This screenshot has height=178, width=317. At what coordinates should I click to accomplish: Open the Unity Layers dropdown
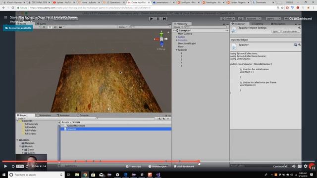tap(273, 19)
